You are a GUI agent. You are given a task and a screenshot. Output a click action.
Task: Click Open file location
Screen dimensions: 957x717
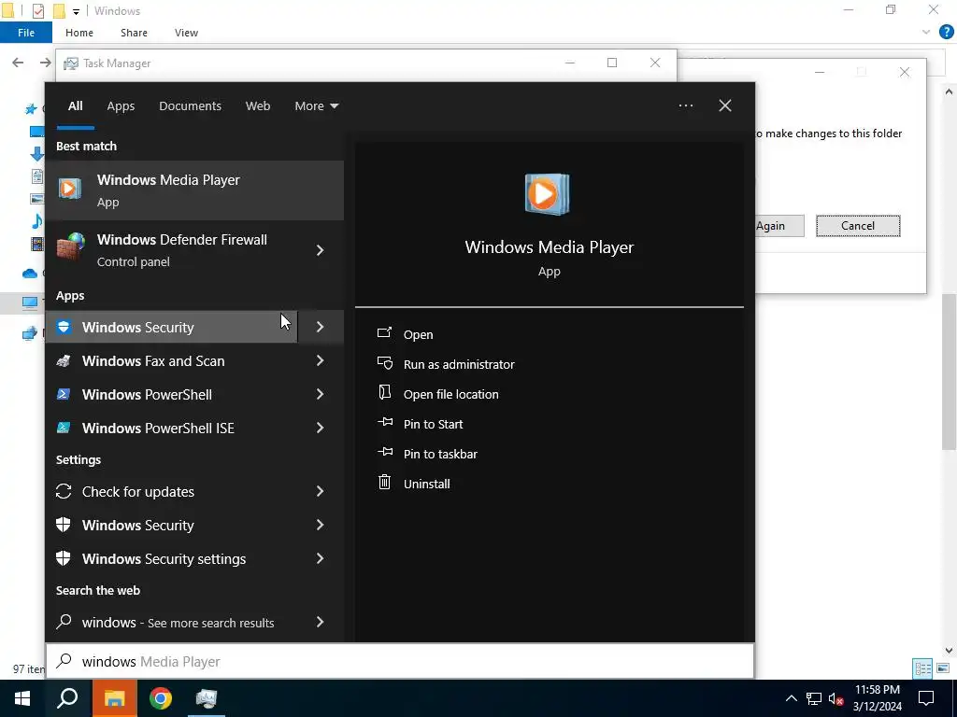(451, 395)
